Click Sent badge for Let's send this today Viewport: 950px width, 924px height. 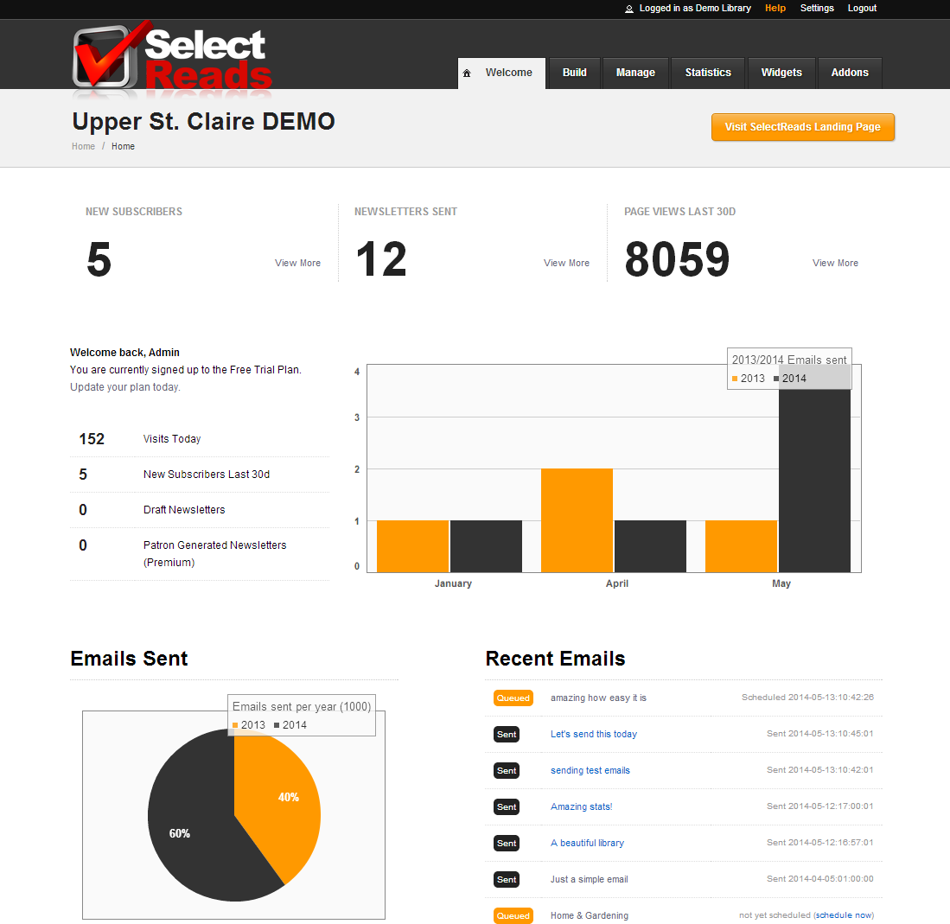[x=507, y=735]
